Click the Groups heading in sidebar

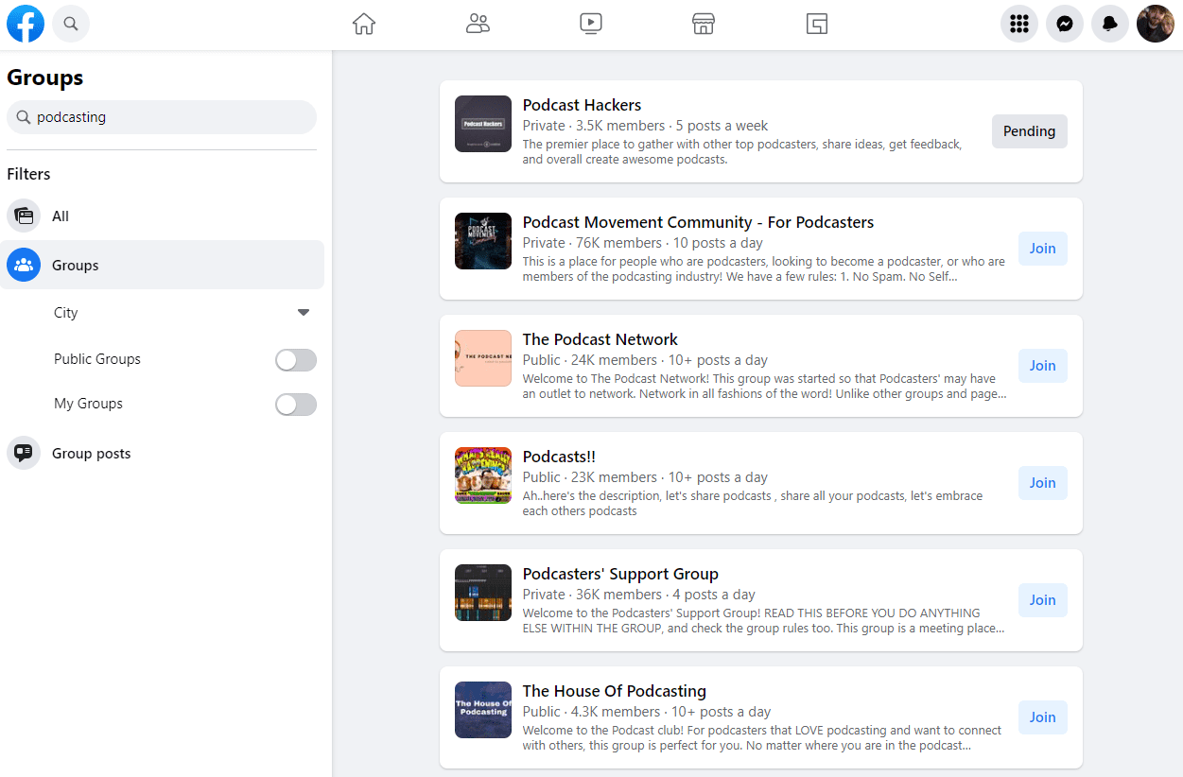44,78
